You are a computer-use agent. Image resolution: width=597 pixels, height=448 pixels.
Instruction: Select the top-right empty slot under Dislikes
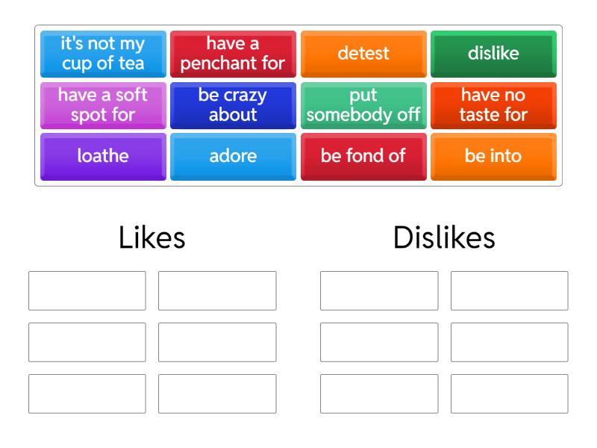click(509, 290)
